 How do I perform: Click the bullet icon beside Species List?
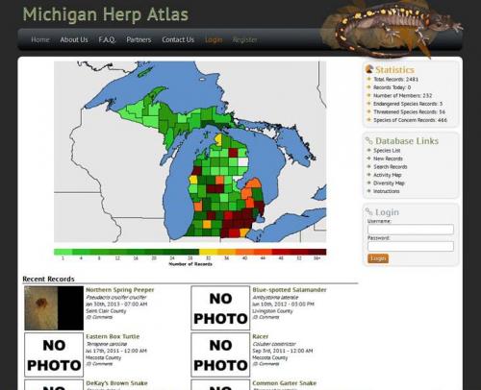(x=368, y=150)
